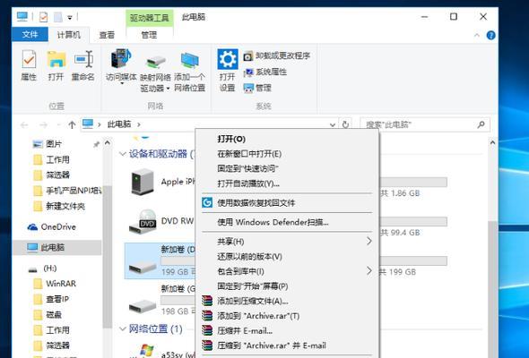Click the help question mark icon
Screen dimensions: 529x358
490,35
